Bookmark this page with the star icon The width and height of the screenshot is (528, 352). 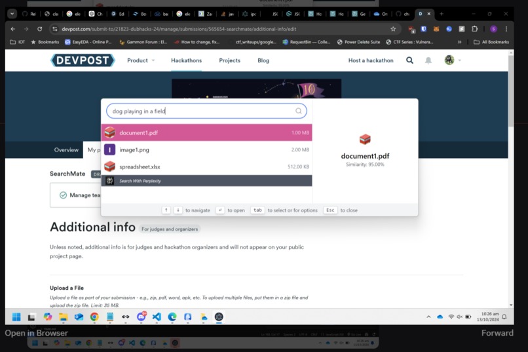coord(393,29)
